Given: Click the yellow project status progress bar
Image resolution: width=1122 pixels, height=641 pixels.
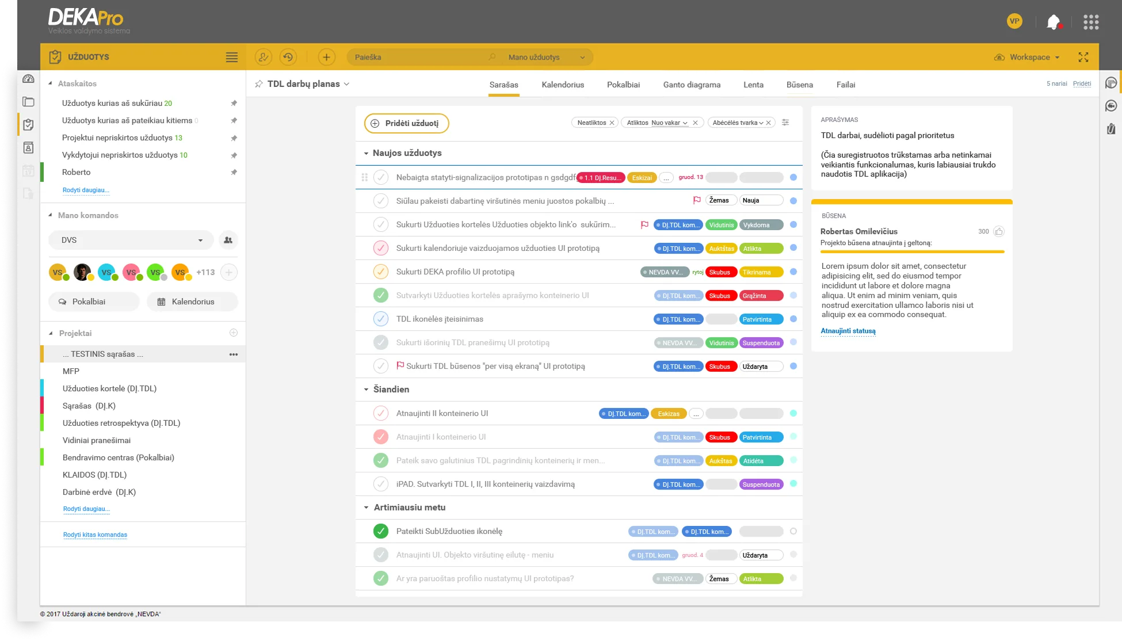Looking at the screenshot, I should [x=912, y=251].
